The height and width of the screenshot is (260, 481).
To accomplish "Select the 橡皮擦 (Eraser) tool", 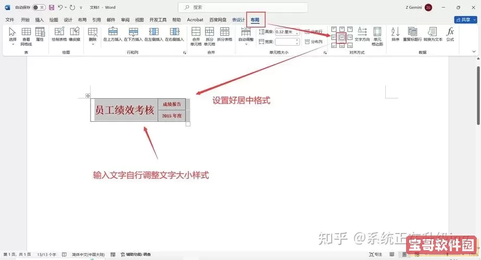I will [75, 34].
